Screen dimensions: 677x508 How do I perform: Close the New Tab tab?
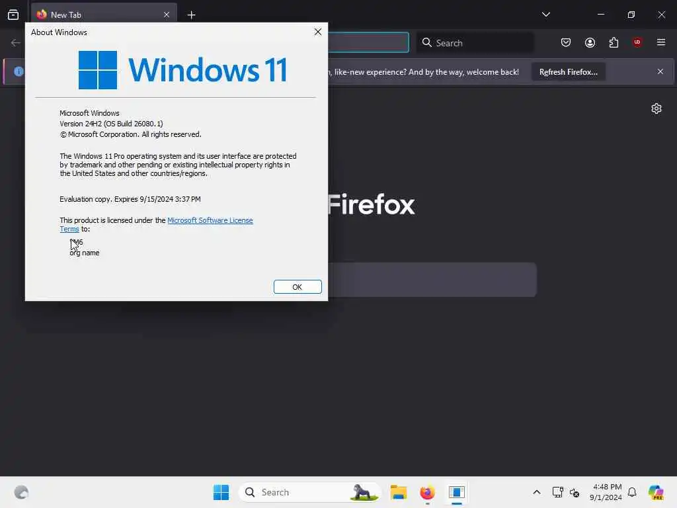point(167,15)
